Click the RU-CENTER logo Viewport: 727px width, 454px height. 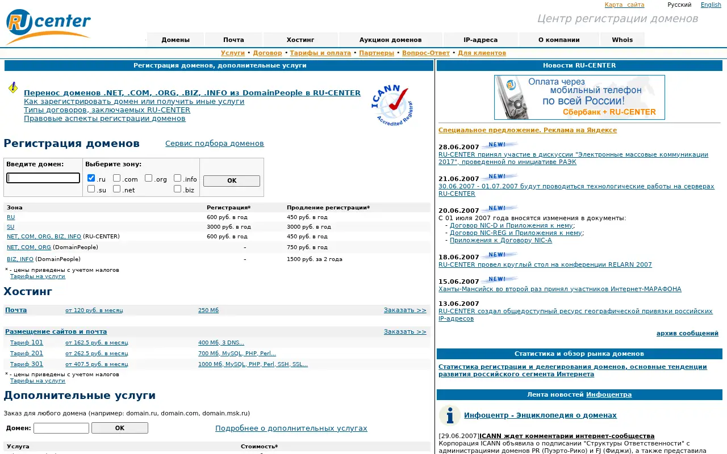(x=48, y=27)
